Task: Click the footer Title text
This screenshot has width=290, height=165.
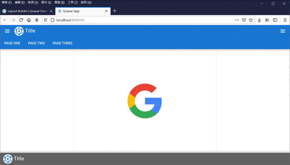Action: (19, 159)
